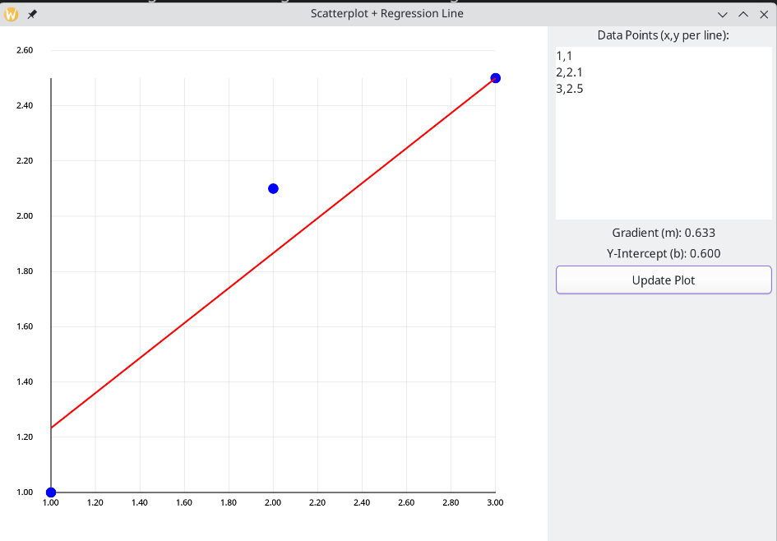The image size is (777, 541).
Task: Click the x-axis label 2.20
Action: (317, 503)
